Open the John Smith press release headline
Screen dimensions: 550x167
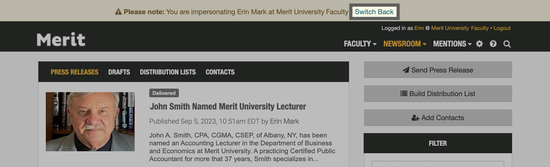[228, 106]
